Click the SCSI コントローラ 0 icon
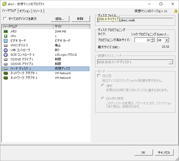 6,55
